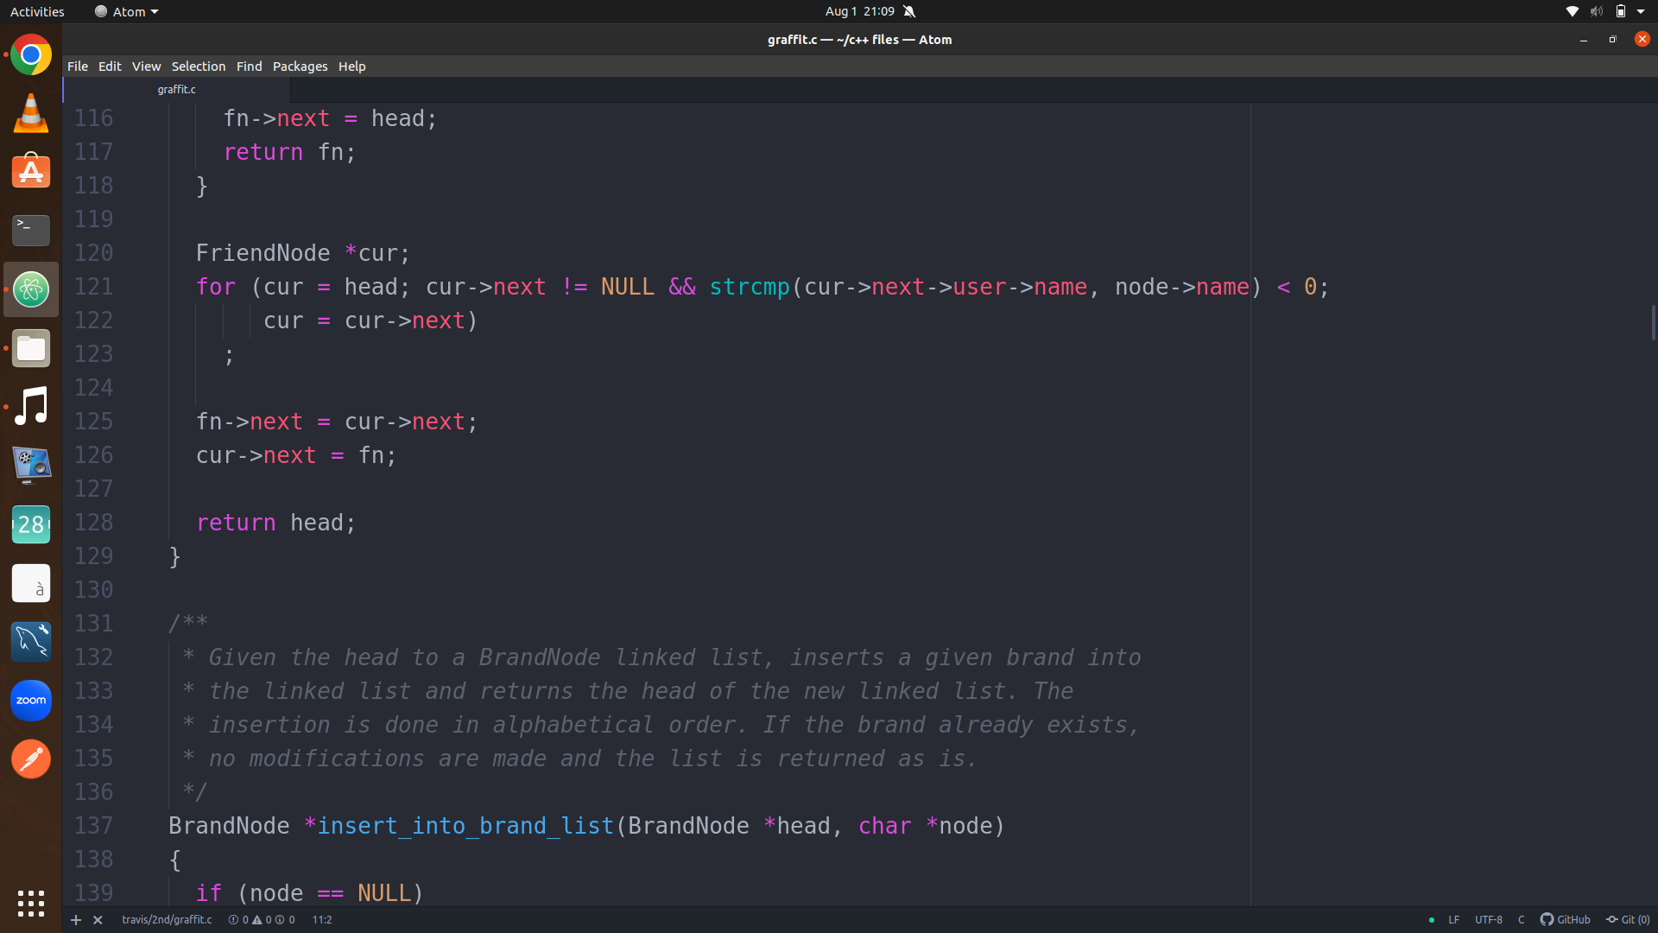Screen dimensions: 1658x933
Task: Change the LF line ending setting
Action: [1453, 920]
